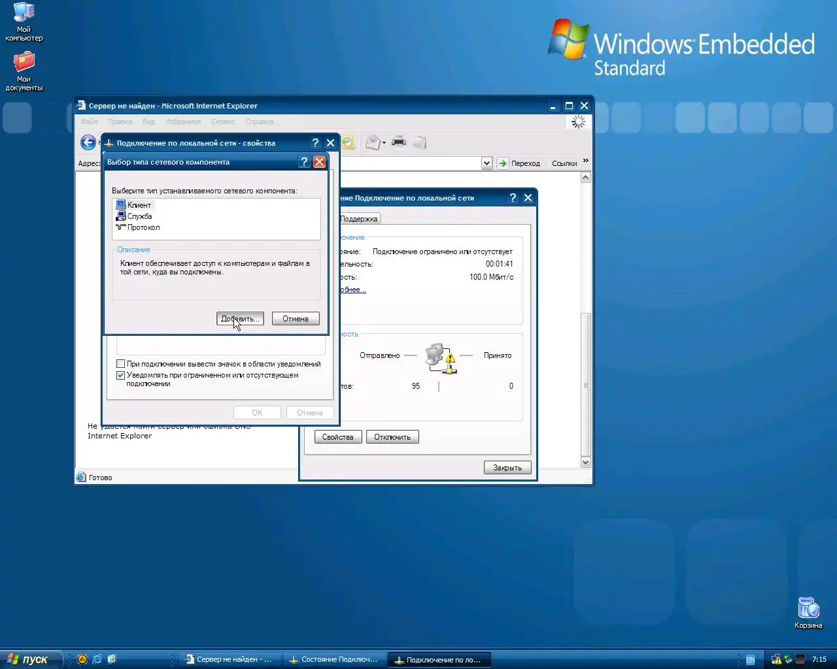Viewport: 837px width, 669px height.
Task: Select the Служба component type
Action: click(134, 216)
